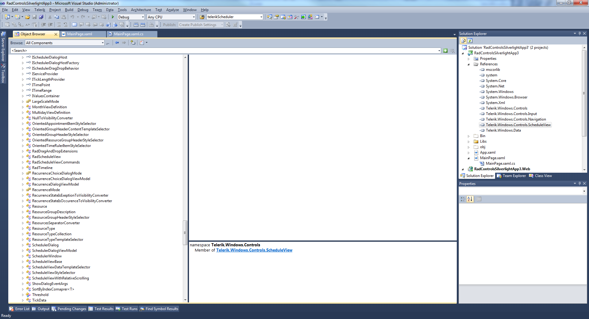The height and width of the screenshot is (319, 589).
Task: Click the Find in Files icon
Action: tap(202, 17)
